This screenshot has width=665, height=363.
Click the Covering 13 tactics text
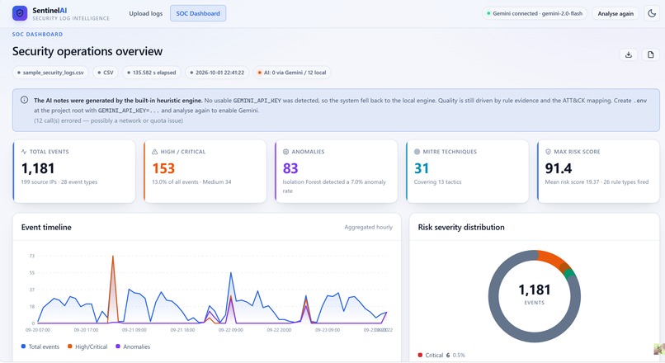437,182
